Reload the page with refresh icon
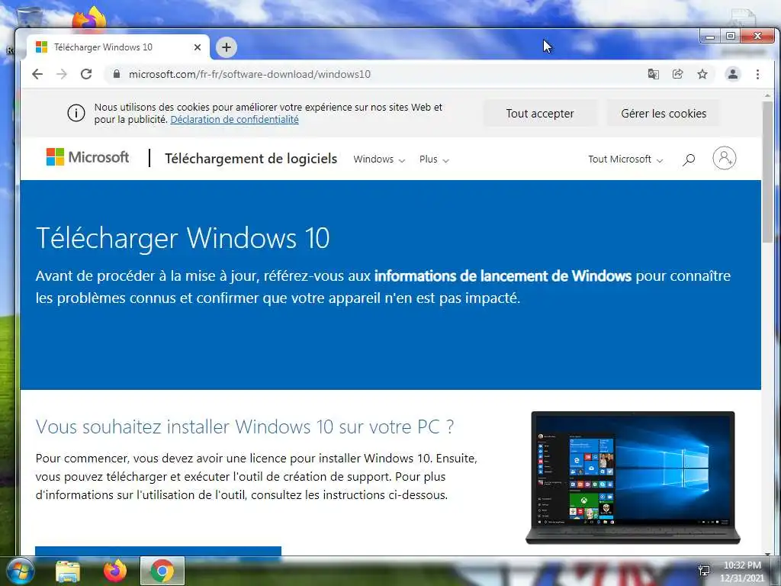The image size is (781, 586). 86,74
